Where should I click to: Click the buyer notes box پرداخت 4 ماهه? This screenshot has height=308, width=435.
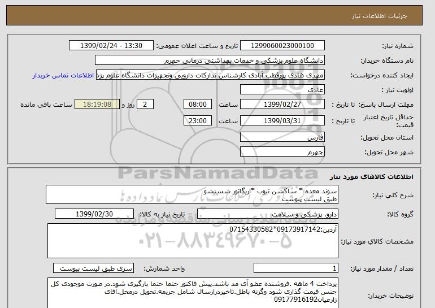193,293
